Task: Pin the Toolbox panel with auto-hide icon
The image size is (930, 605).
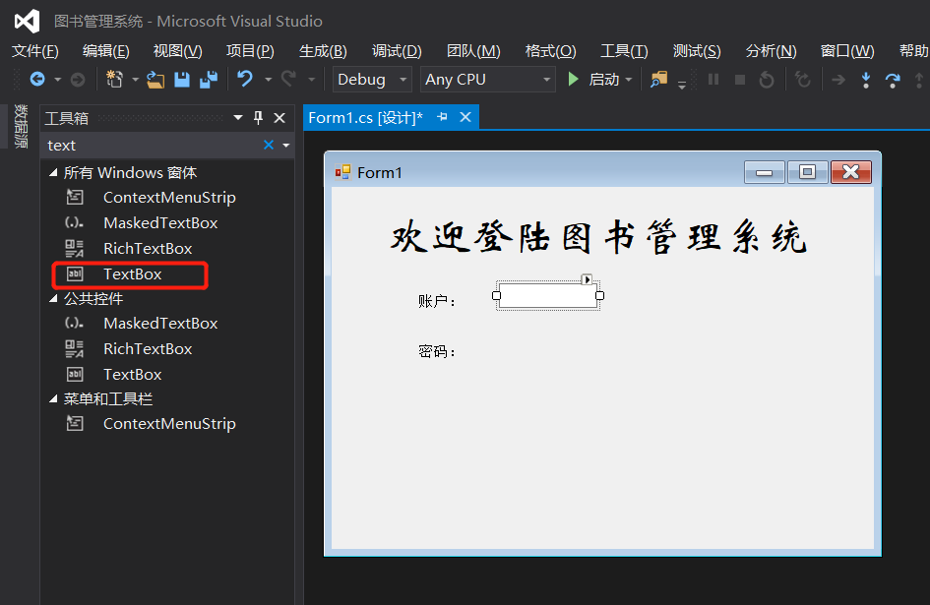Action: point(258,117)
